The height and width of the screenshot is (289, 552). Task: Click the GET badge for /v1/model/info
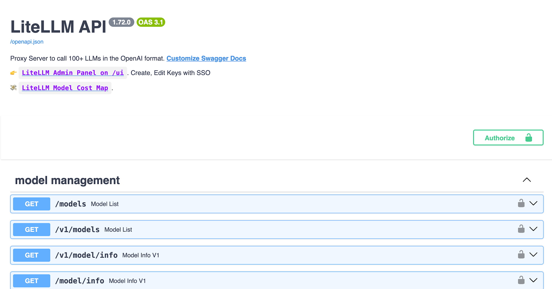click(x=32, y=255)
